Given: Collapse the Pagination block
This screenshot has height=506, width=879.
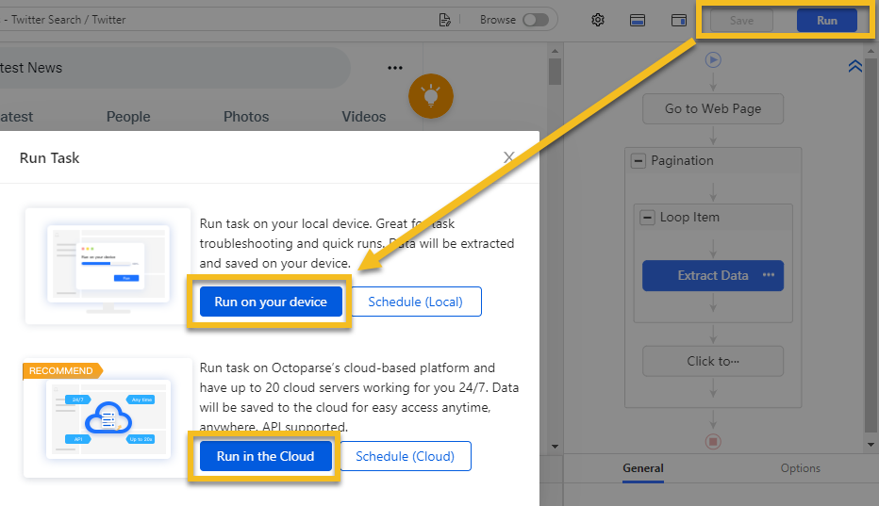Looking at the screenshot, I should point(638,161).
